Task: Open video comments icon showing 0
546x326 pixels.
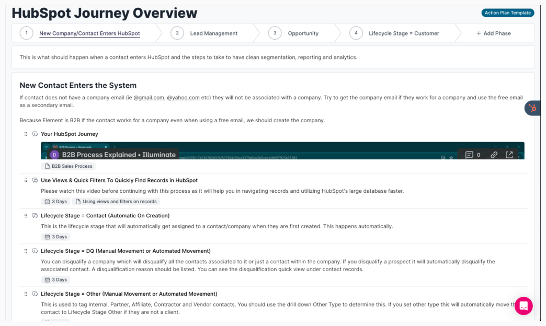Action: 473,155
